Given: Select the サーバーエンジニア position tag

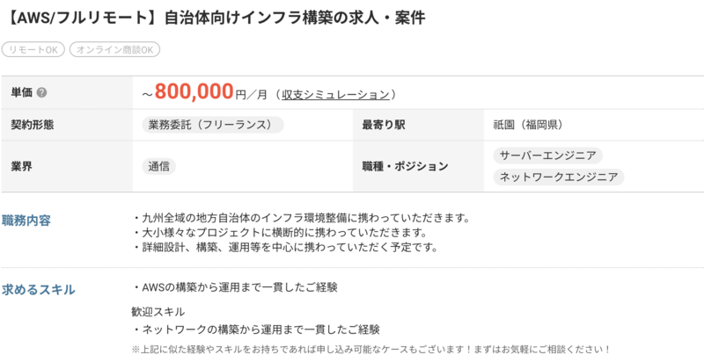Looking at the screenshot, I should [x=547, y=156].
